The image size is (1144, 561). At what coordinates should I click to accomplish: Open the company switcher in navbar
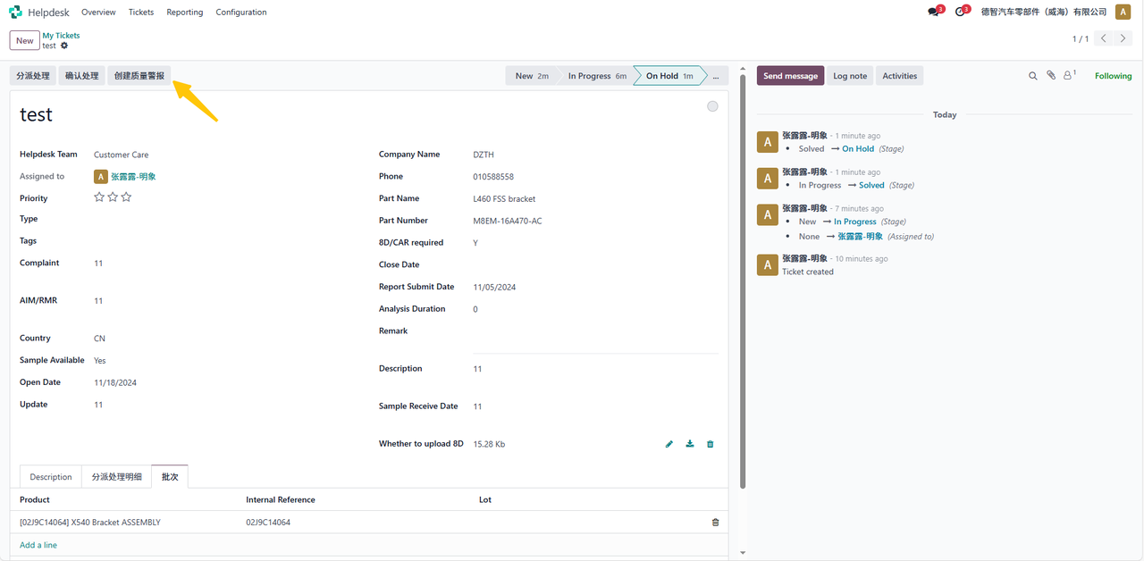click(1043, 13)
